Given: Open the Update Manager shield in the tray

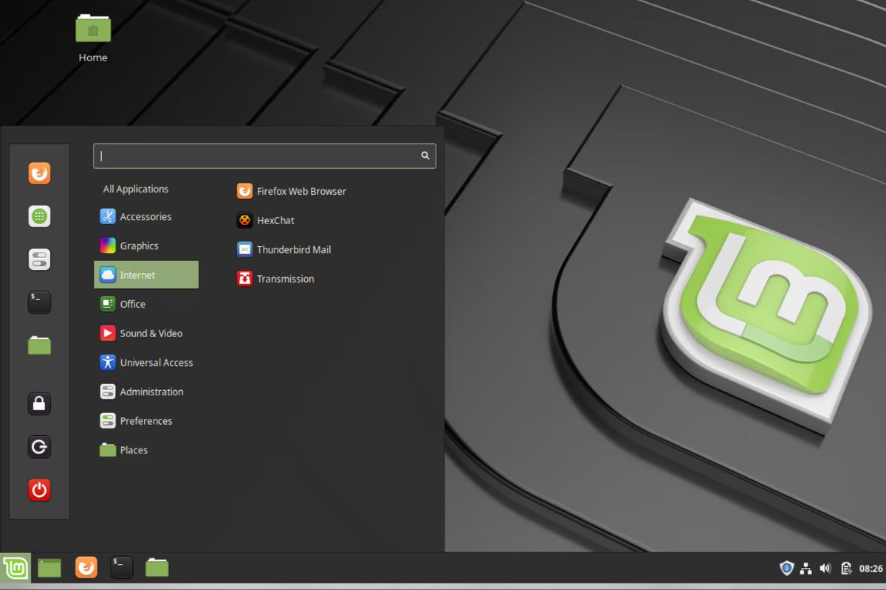Looking at the screenshot, I should 786,568.
